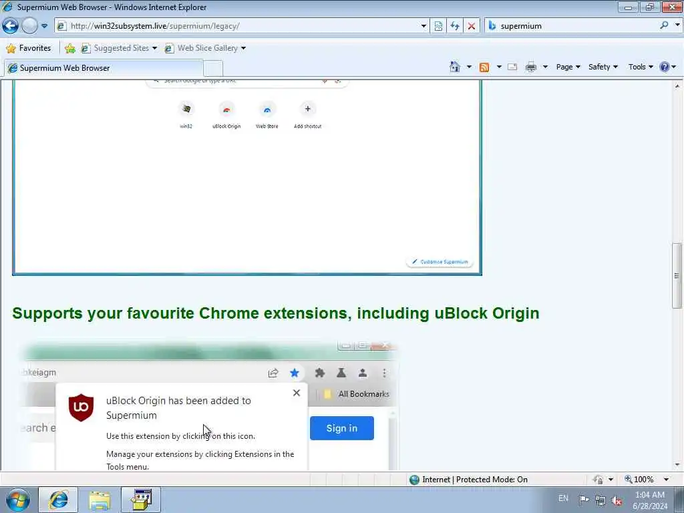
Task: Open Windows Explorer folder taskbar icon
Action: point(100,500)
